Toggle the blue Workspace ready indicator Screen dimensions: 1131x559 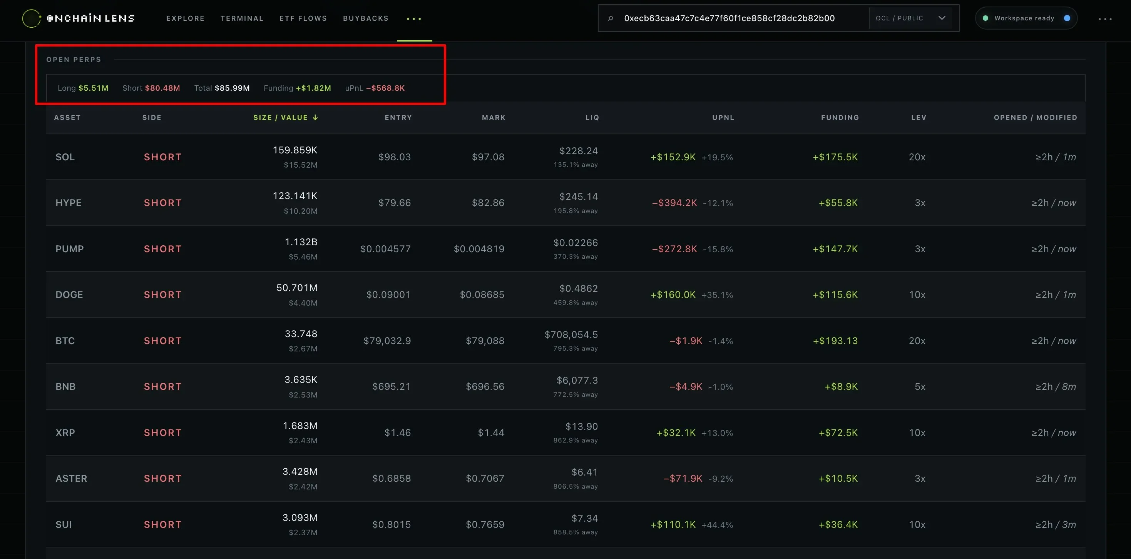[1067, 18]
